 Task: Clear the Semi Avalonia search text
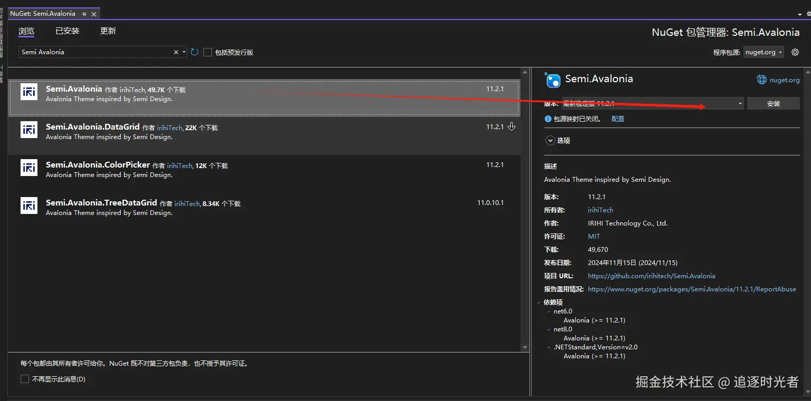(176, 52)
